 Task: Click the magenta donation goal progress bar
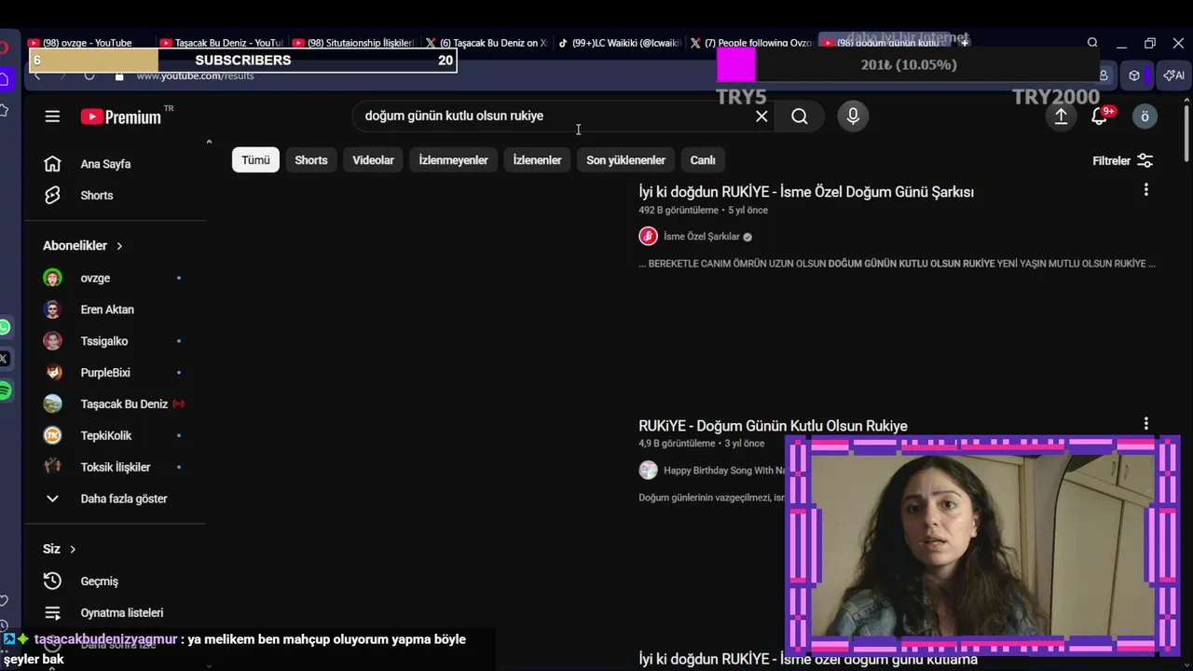click(x=909, y=65)
